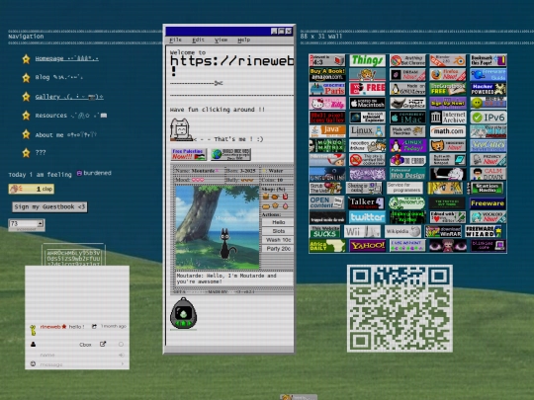This screenshot has width=534, height=400.
Task: Click the Java orange badge
Action: [x=327, y=131]
